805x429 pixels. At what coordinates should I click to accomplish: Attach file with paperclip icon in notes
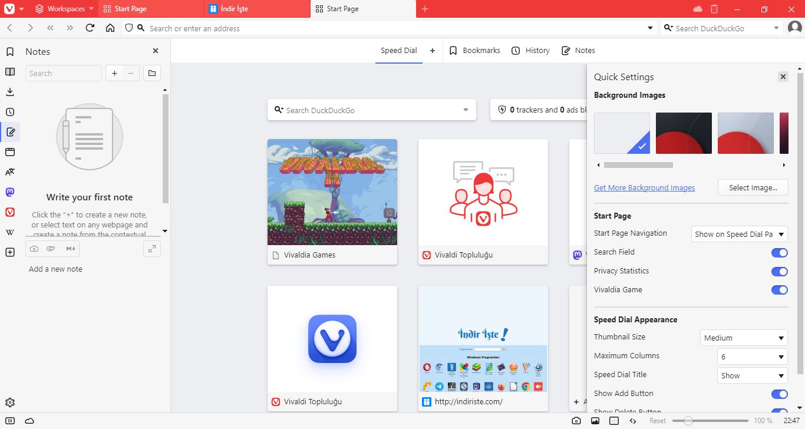51,249
